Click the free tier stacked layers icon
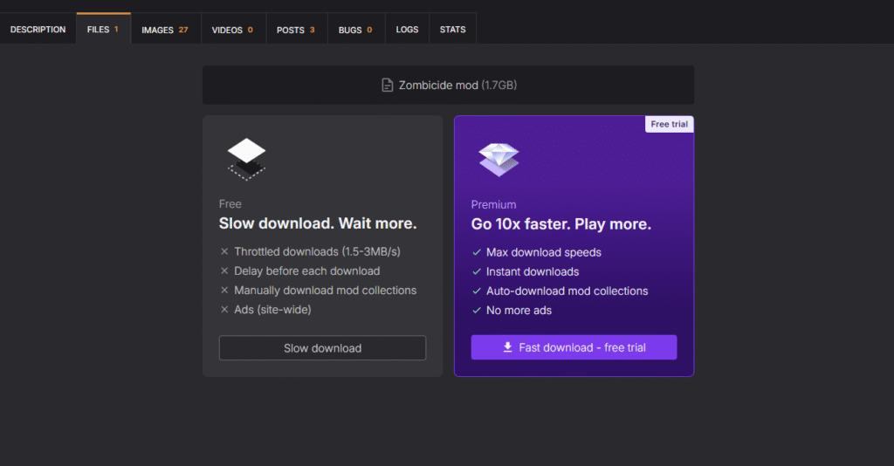The height and width of the screenshot is (466, 894). 246,158
